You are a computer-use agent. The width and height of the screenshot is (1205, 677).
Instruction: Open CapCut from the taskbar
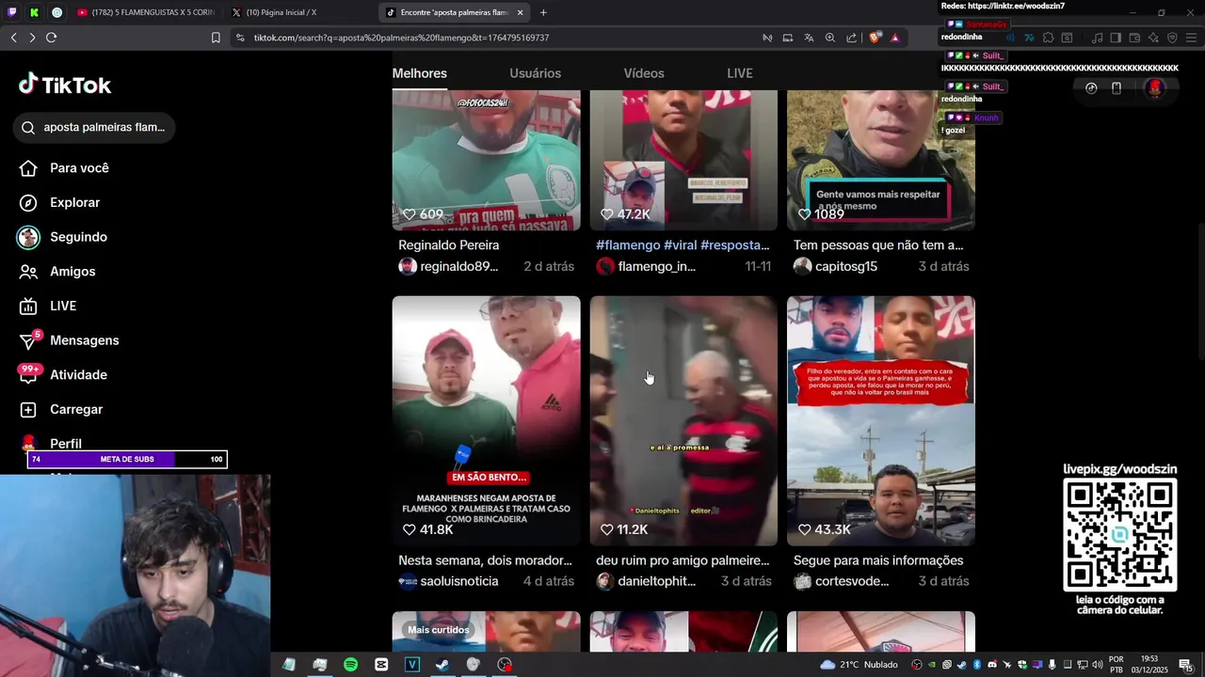tap(381, 665)
